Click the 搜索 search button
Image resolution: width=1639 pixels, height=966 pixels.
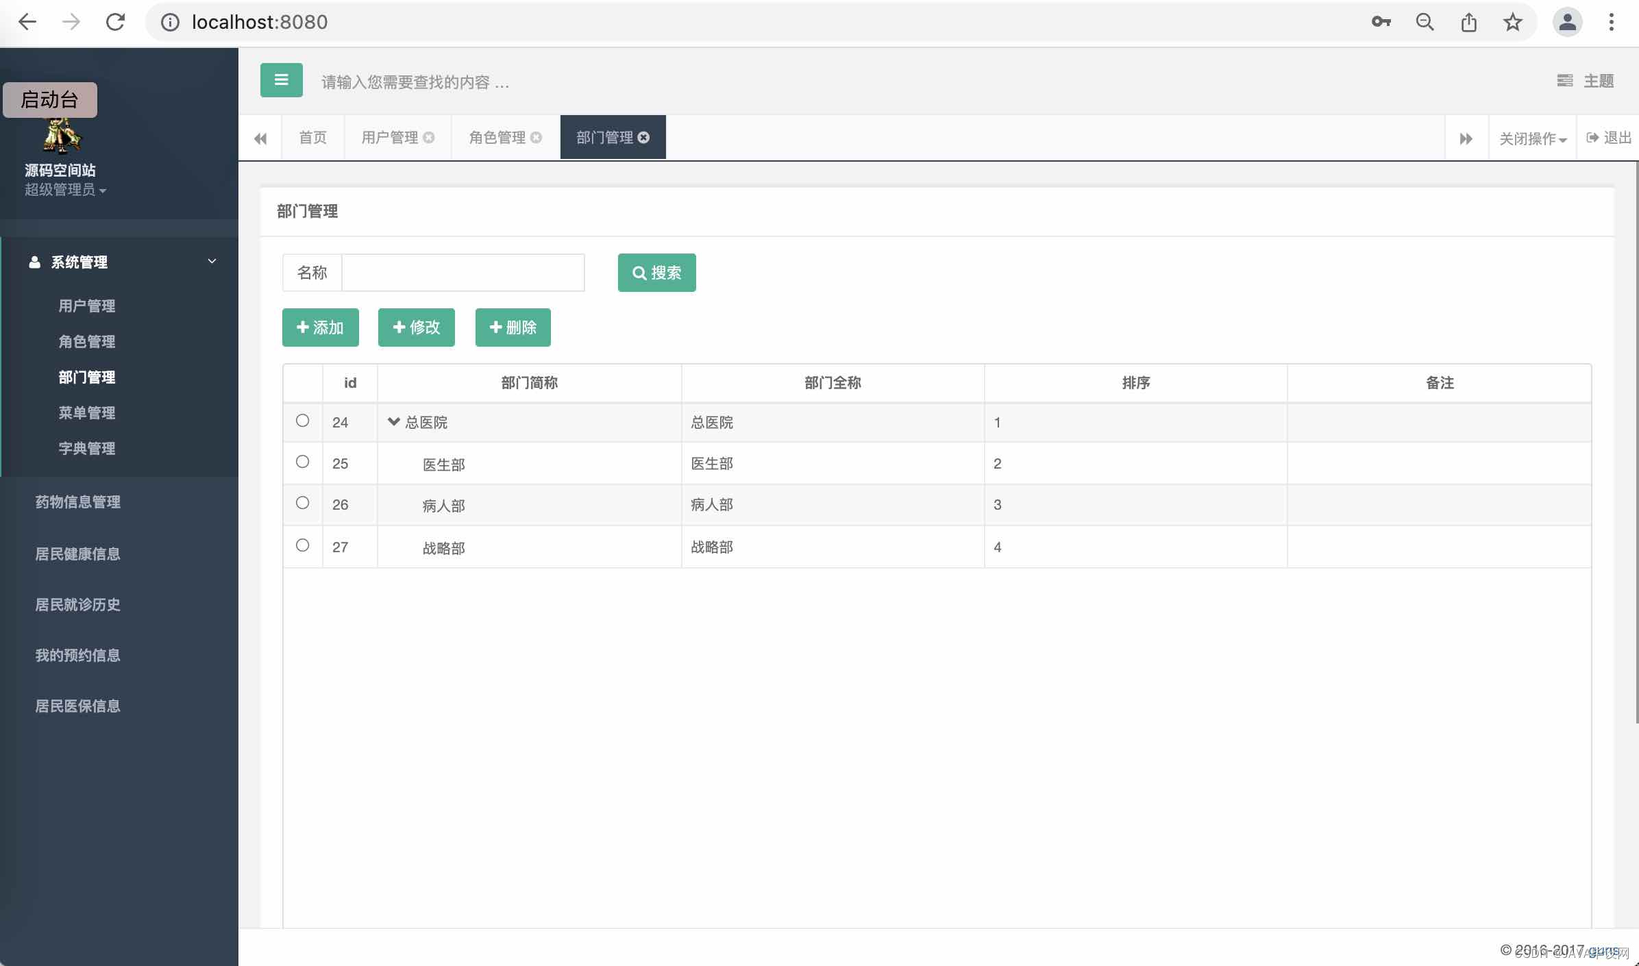pos(656,273)
